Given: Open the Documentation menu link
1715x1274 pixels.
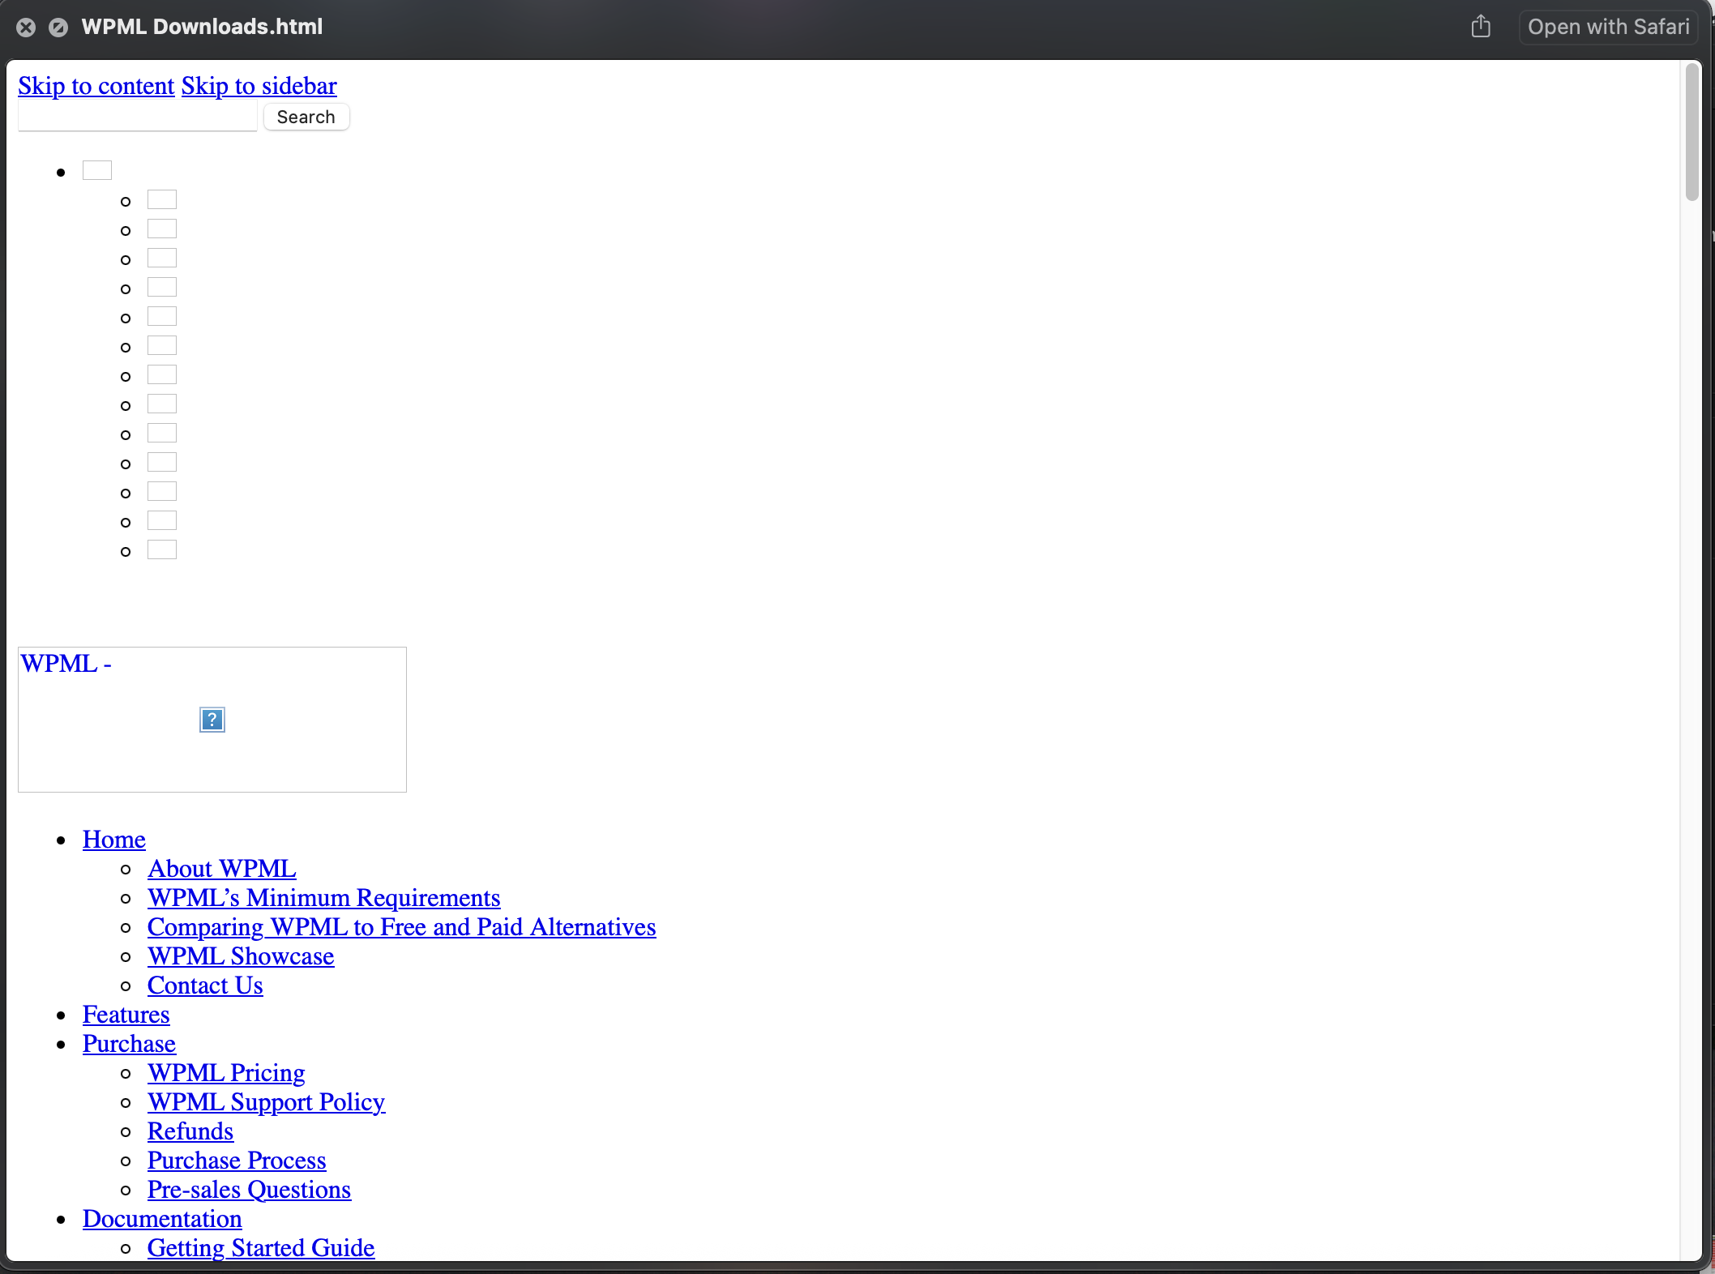Looking at the screenshot, I should click(162, 1219).
